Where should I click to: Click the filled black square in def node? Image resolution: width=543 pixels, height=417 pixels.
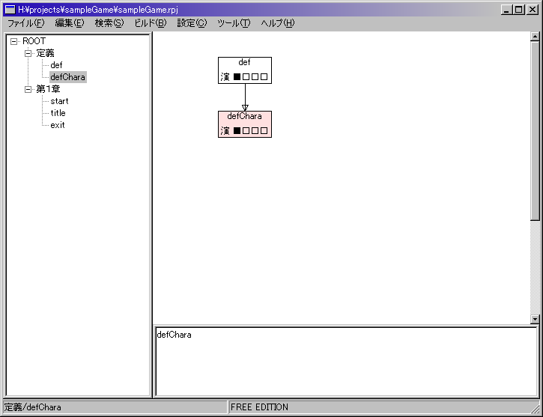tap(237, 77)
